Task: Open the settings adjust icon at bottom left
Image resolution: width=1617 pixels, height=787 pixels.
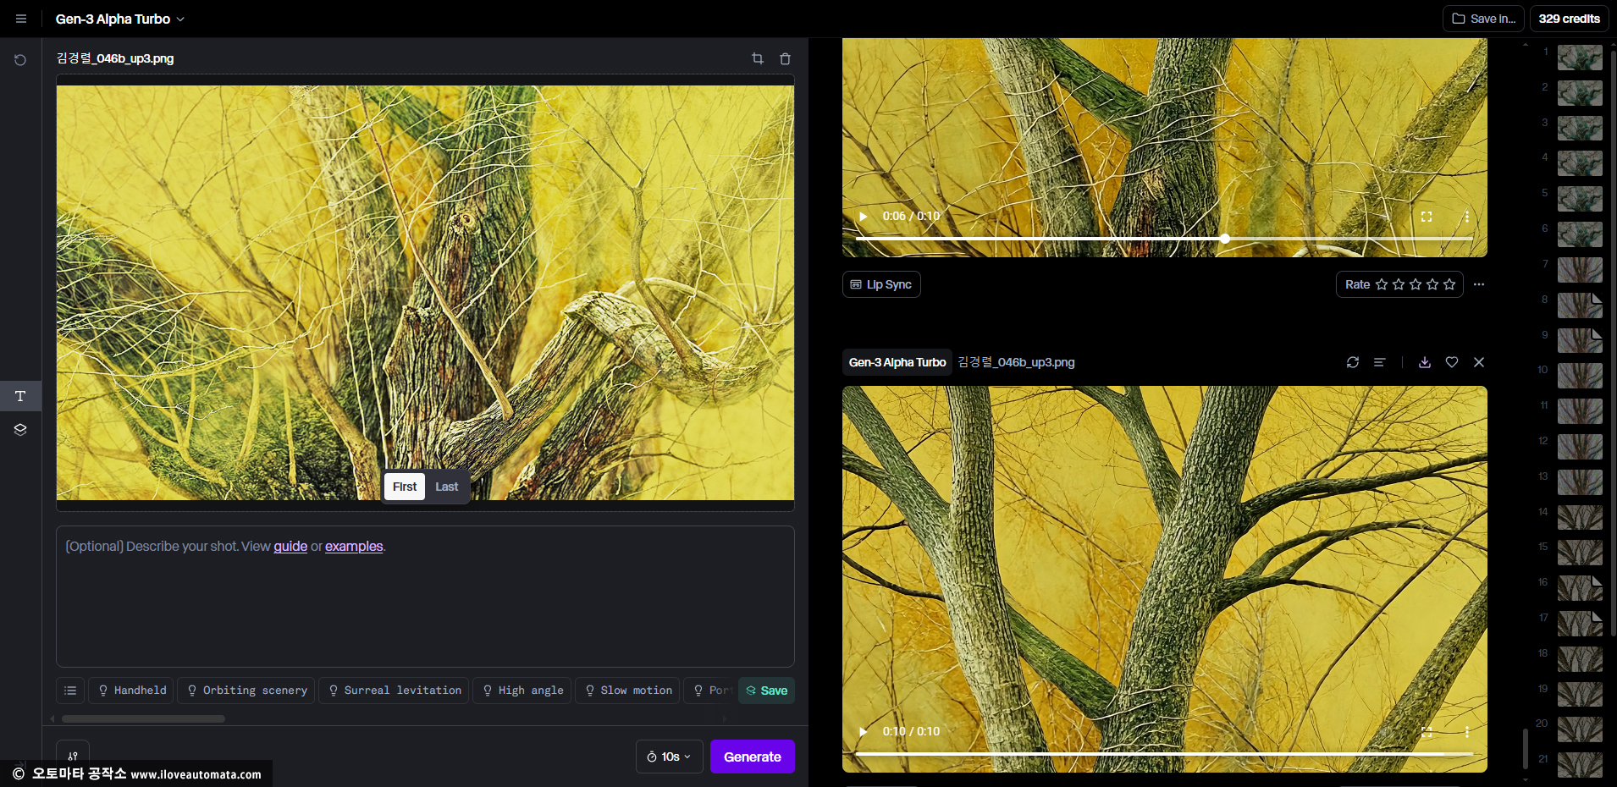Action: click(x=73, y=755)
